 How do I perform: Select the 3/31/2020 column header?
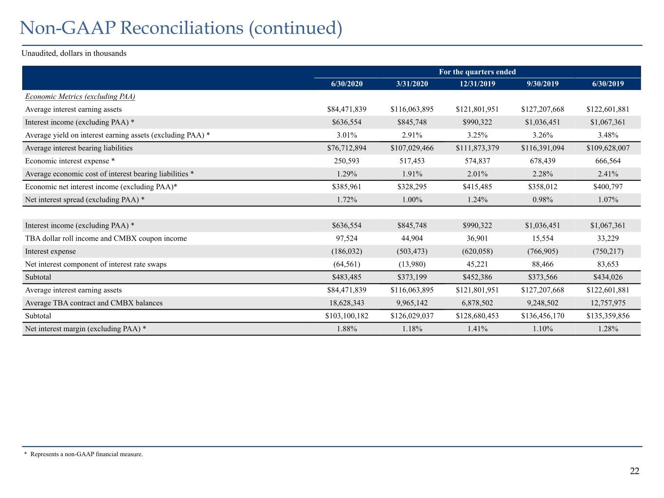pyautogui.click(x=412, y=84)
